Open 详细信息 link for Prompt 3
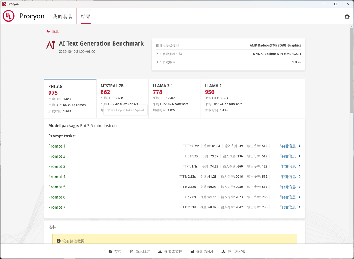The width and height of the screenshot is (354, 259). click(x=288, y=167)
